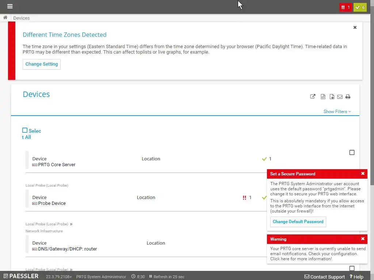The image size is (374, 280).
Task: Click the version number 22.3.79.2108+
Action: tap(59, 277)
